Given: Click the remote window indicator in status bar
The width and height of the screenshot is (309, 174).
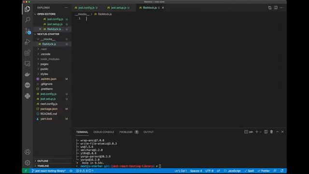Looking at the screenshot, I should (x=26, y=171).
